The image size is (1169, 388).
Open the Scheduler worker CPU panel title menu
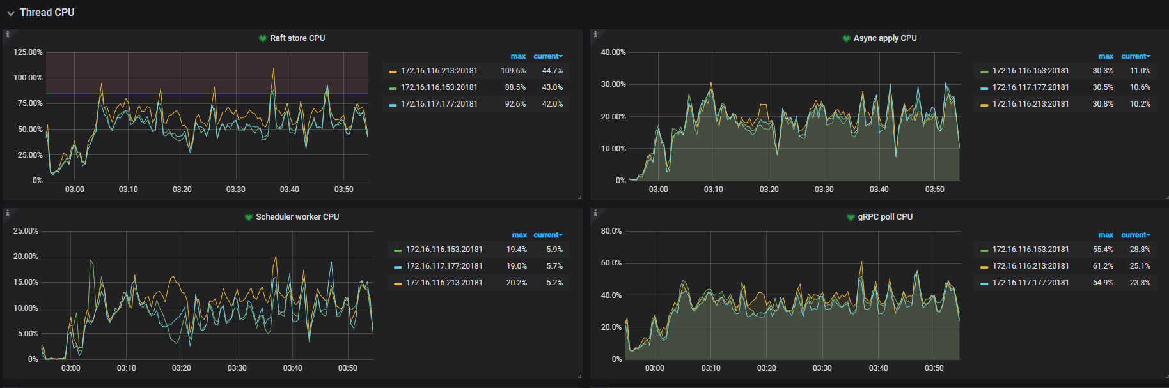[x=297, y=217]
